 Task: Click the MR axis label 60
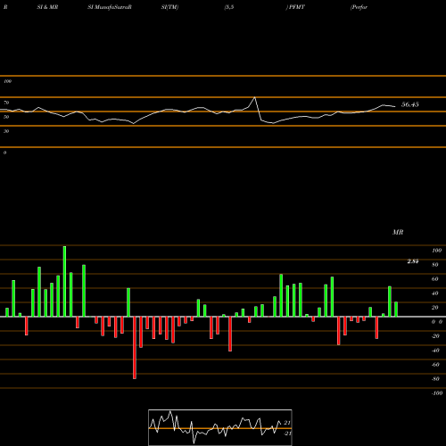coord(435,279)
